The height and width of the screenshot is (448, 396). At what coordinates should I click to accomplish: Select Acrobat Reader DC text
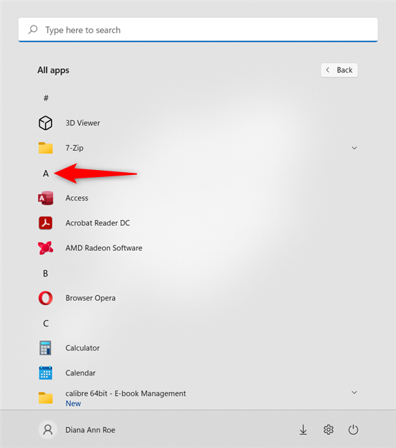pyautogui.click(x=97, y=223)
